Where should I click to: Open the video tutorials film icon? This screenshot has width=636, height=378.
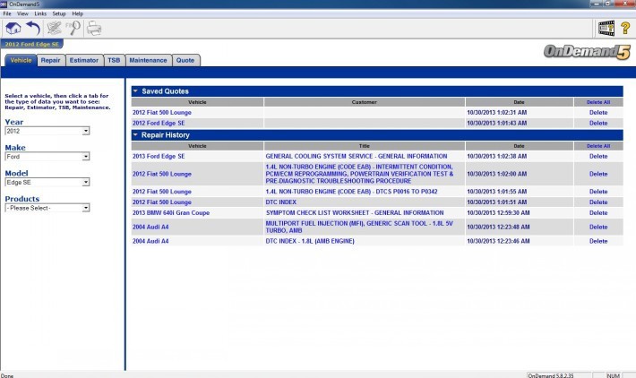coord(606,29)
